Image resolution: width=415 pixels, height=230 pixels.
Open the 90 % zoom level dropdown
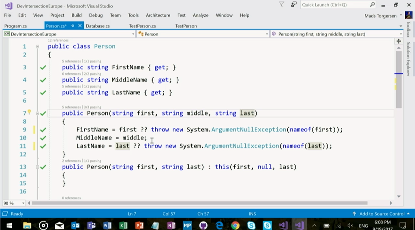pyautogui.click(x=23, y=203)
